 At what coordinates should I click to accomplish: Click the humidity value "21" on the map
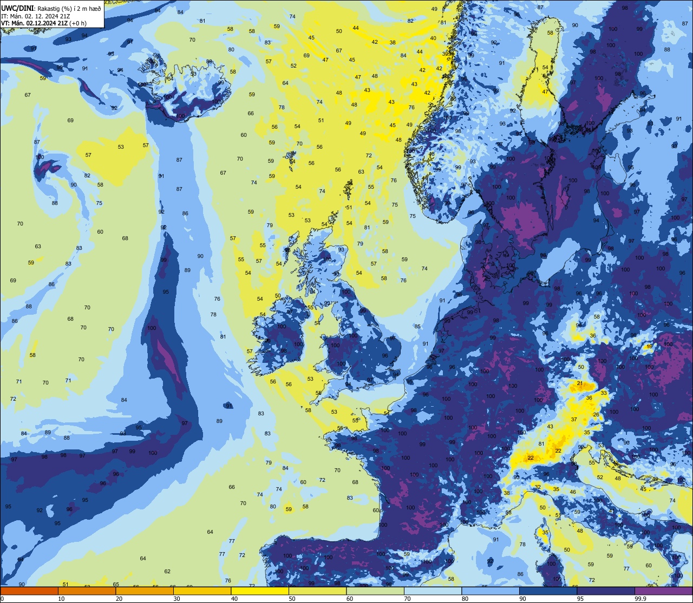point(580,383)
